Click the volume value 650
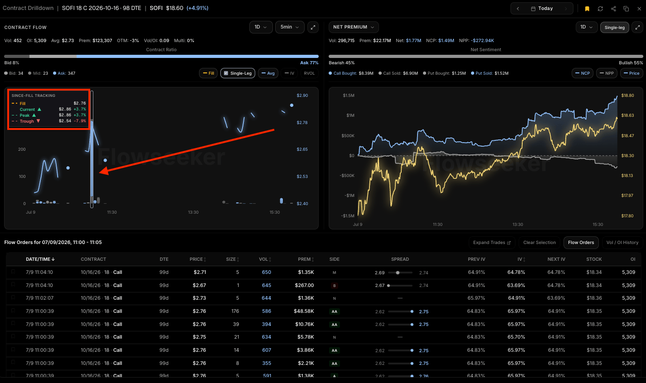Viewport: 646px width, 383px height. coord(267,273)
